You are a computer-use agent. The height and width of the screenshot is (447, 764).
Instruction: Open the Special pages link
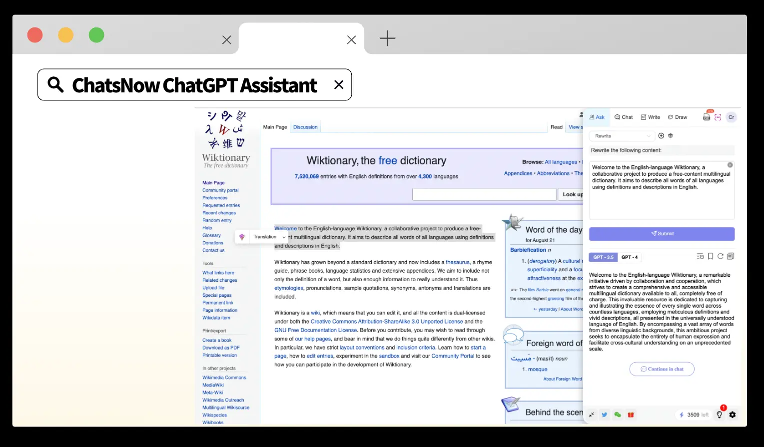217,295
